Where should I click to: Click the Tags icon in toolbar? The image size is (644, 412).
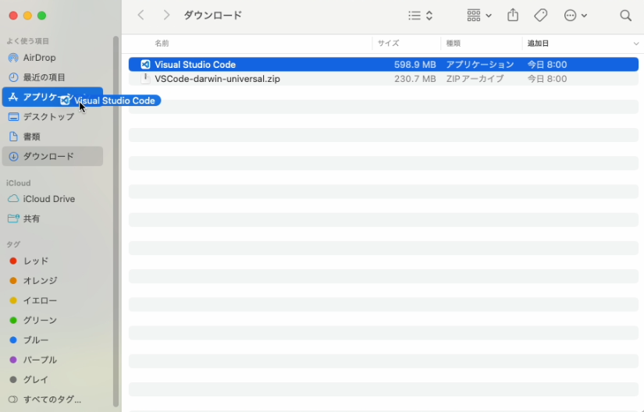pos(540,16)
